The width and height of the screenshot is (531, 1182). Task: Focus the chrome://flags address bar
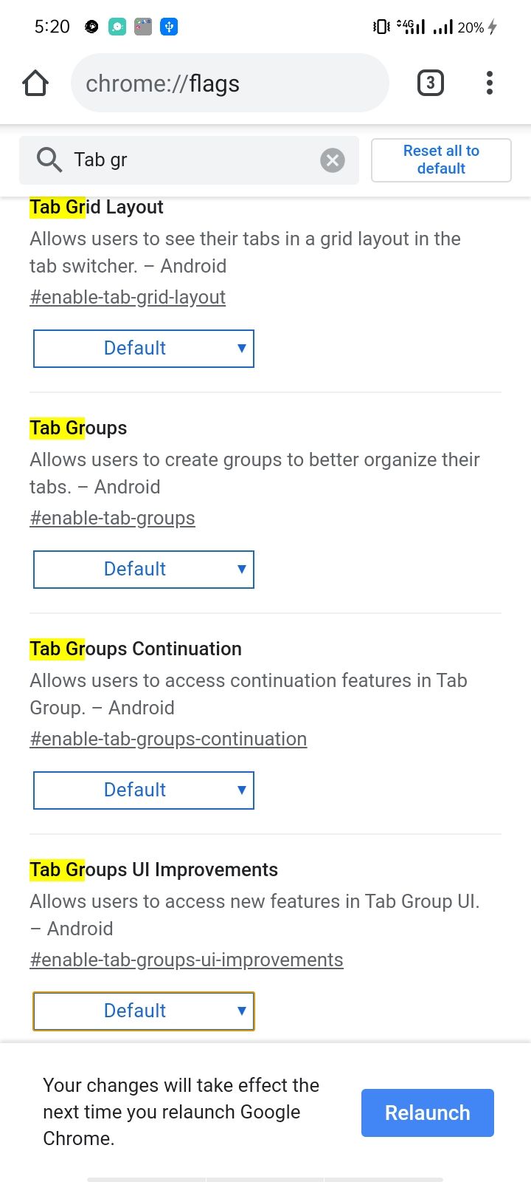tap(229, 83)
